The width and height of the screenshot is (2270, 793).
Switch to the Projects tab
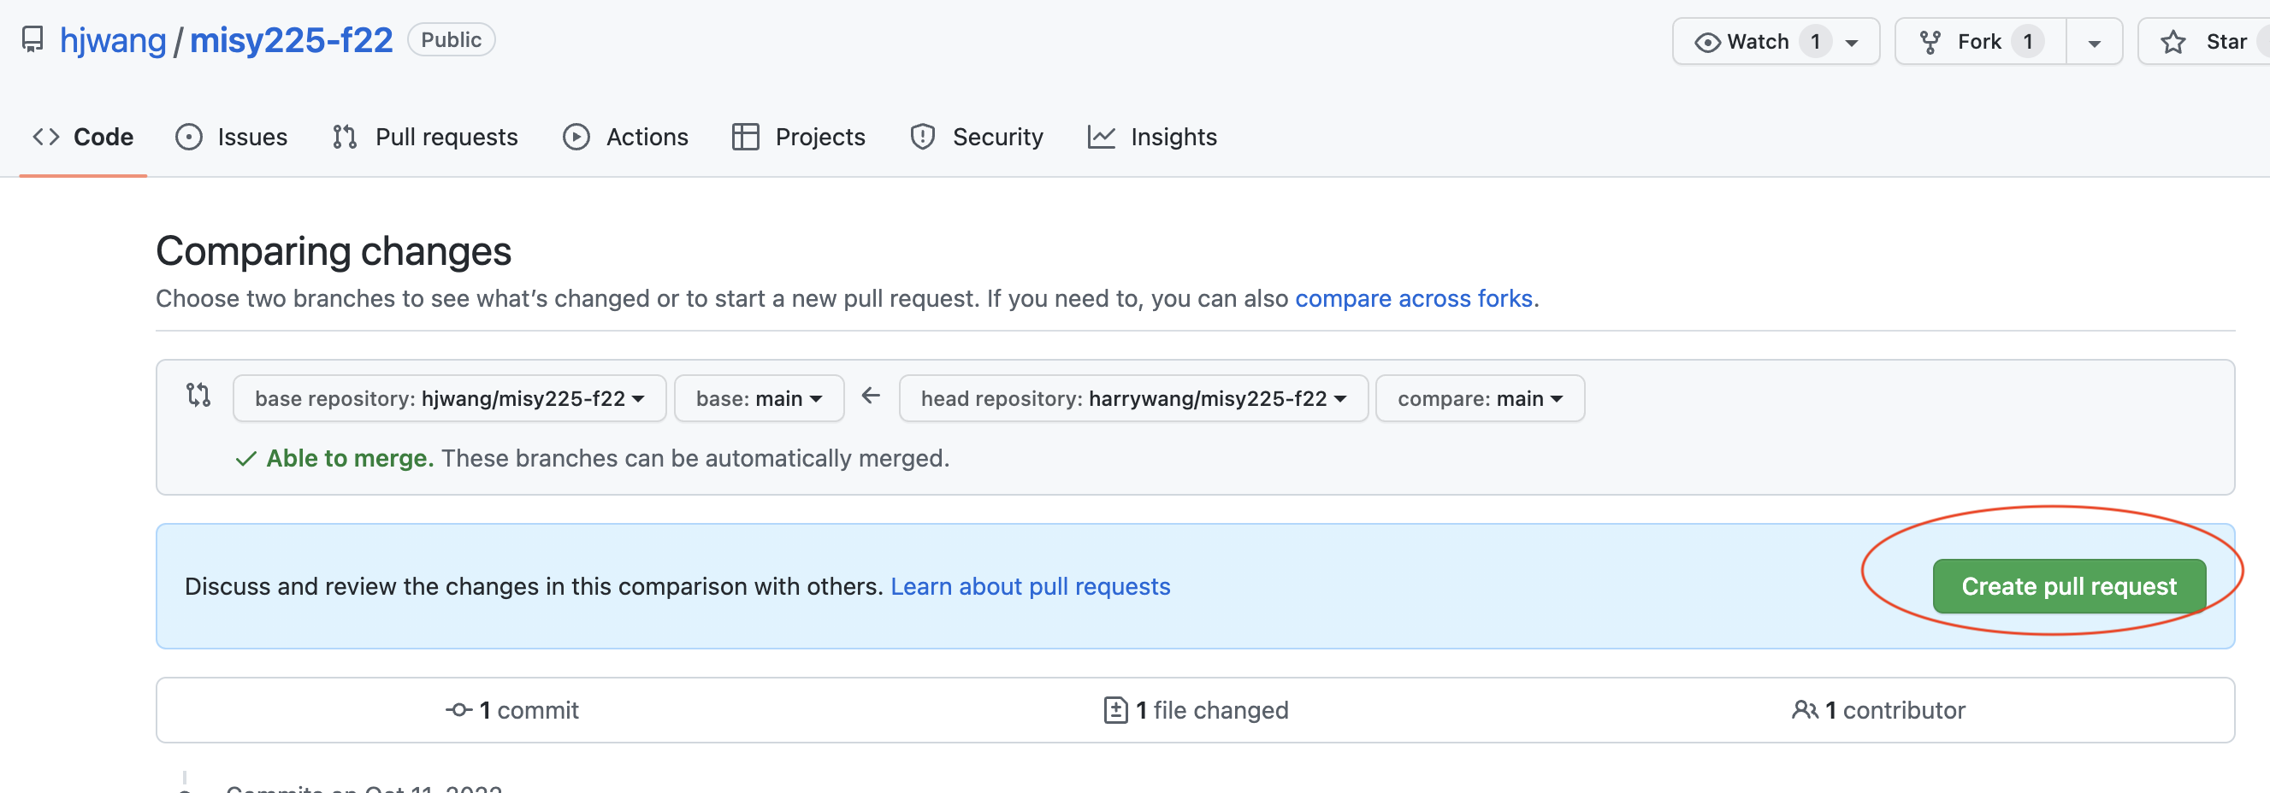(x=799, y=138)
